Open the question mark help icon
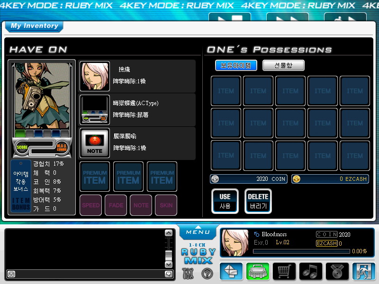Viewport: 379px width, 284px height. [x=207, y=273]
